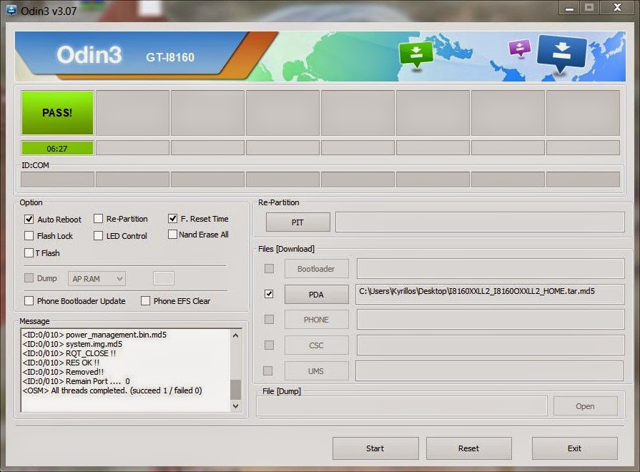Tick the PHONE file checkbox
640x472 pixels.
(x=269, y=319)
